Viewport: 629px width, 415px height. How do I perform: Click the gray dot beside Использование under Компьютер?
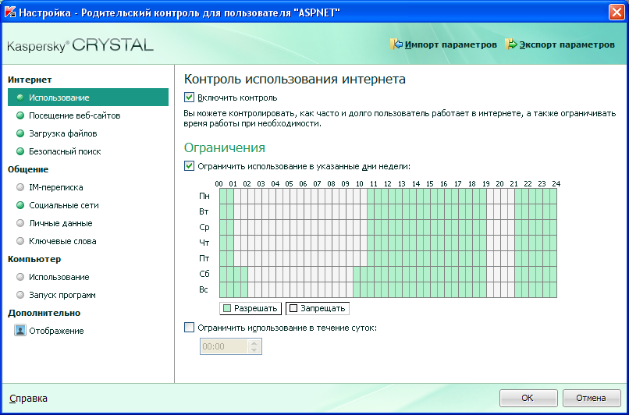coord(20,277)
